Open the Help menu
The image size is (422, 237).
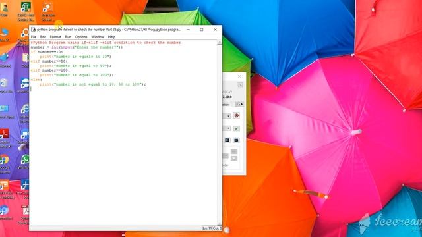[111, 37]
